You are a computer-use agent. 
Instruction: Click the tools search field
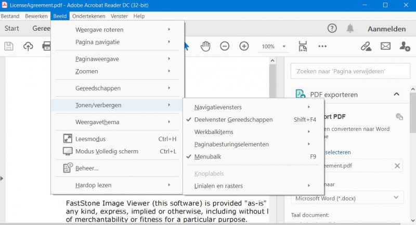pyautogui.click(x=347, y=71)
